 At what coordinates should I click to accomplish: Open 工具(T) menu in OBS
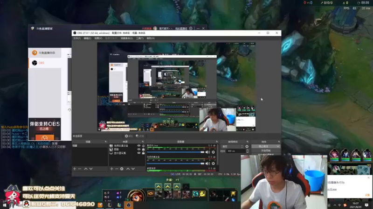tap(139, 38)
